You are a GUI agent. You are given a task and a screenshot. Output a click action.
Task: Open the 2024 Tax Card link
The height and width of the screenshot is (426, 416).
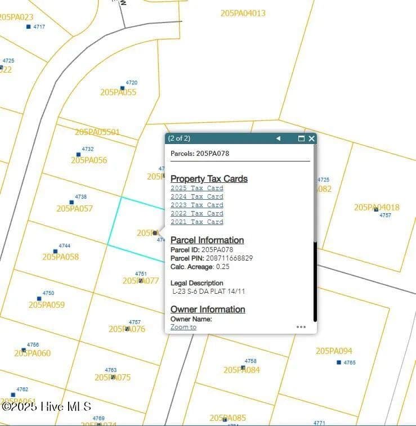pos(197,197)
